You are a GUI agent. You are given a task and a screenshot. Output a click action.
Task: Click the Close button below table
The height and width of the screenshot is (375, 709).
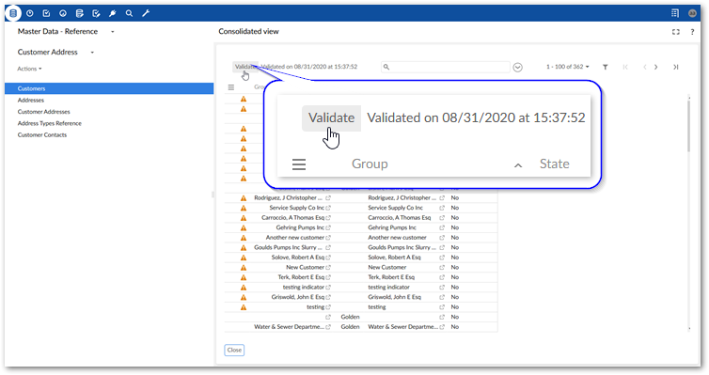(x=234, y=351)
